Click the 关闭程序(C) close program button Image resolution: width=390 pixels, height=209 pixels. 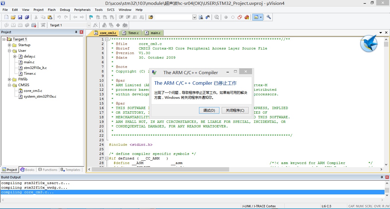click(235, 110)
